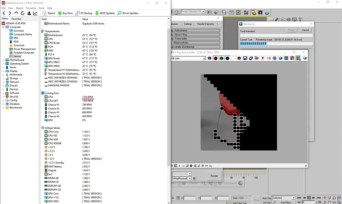Open the Report toolbar item
The width and height of the screenshot is (342, 204).
(49, 13)
